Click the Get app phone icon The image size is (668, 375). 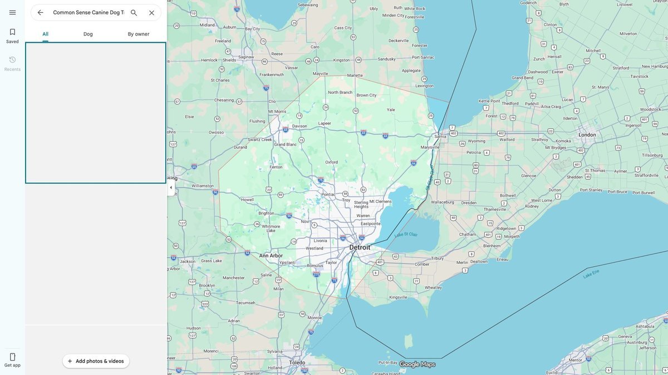pyautogui.click(x=12, y=357)
